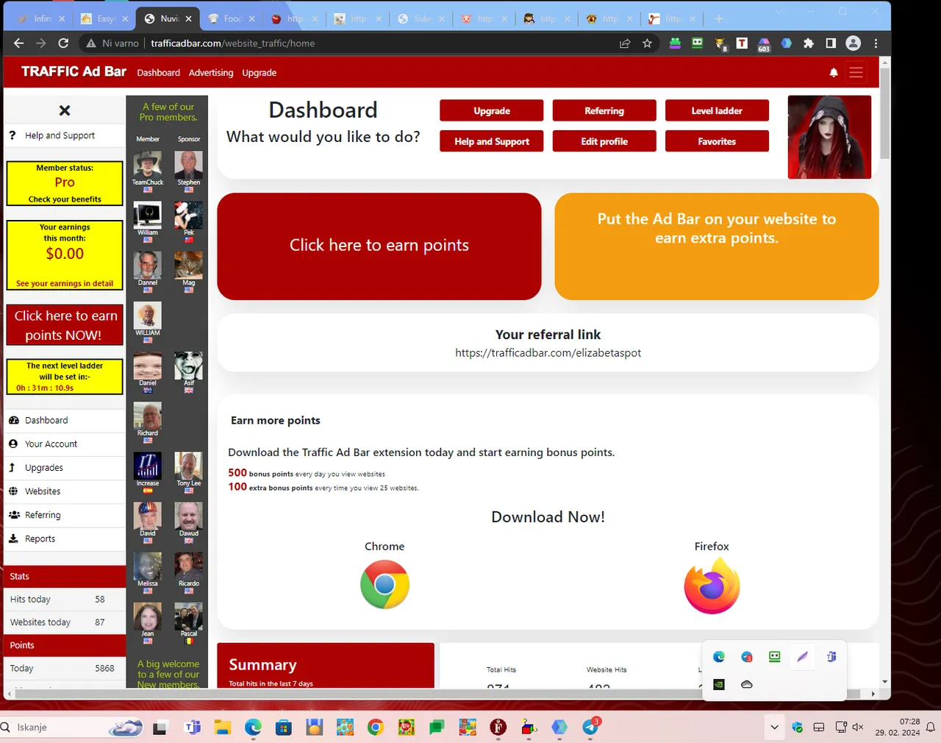Click the green robot extension icon
941x743 pixels.
[697, 43]
